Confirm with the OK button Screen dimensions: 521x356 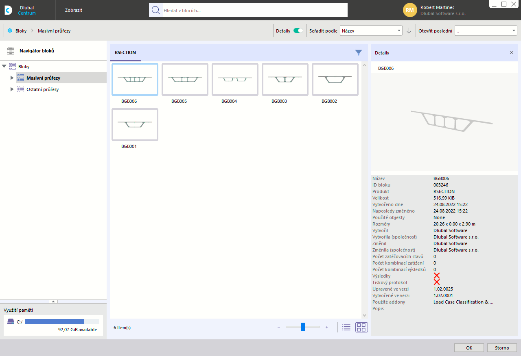[x=469, y=348]
